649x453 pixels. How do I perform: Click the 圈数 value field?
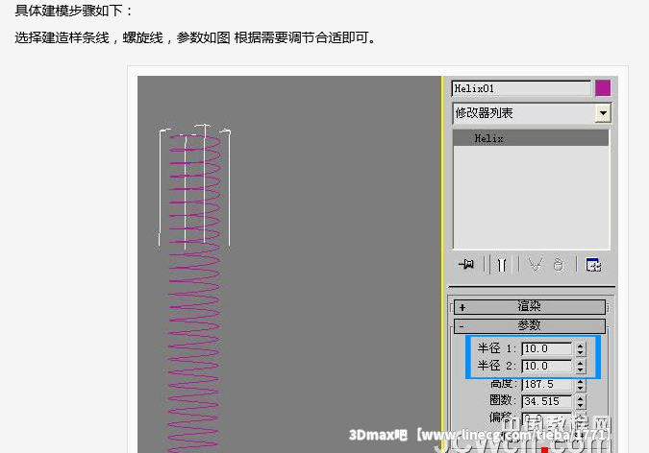(x=546, y=400)
